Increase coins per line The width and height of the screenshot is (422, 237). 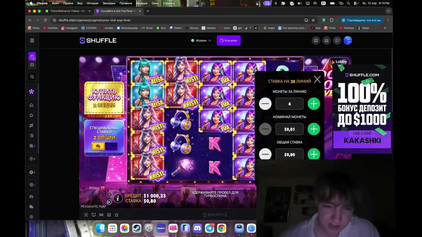pyautogui.click(x=314, y=104)
